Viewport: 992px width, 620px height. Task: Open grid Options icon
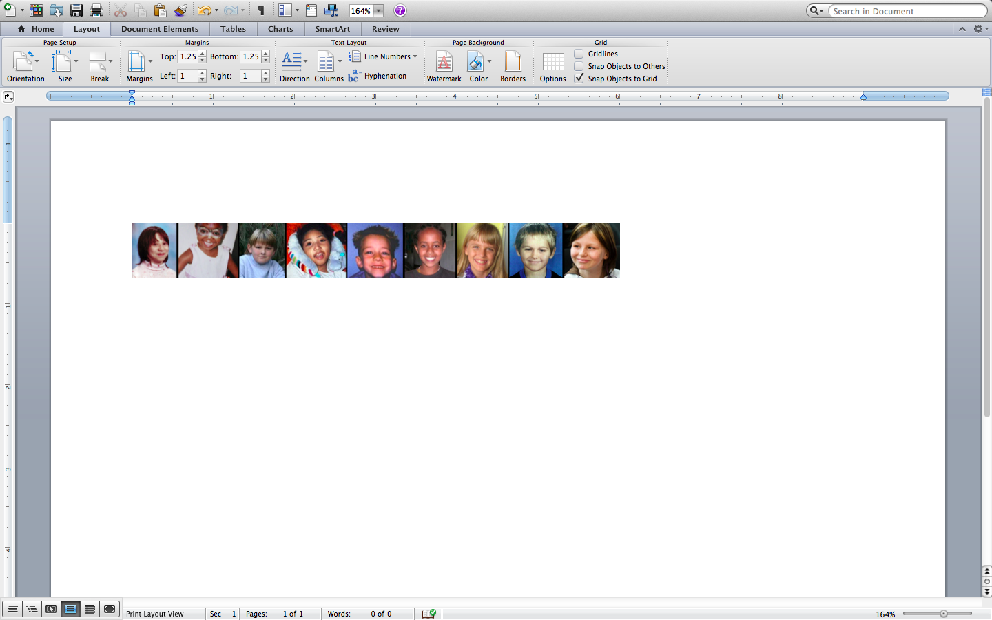(553, 62)
